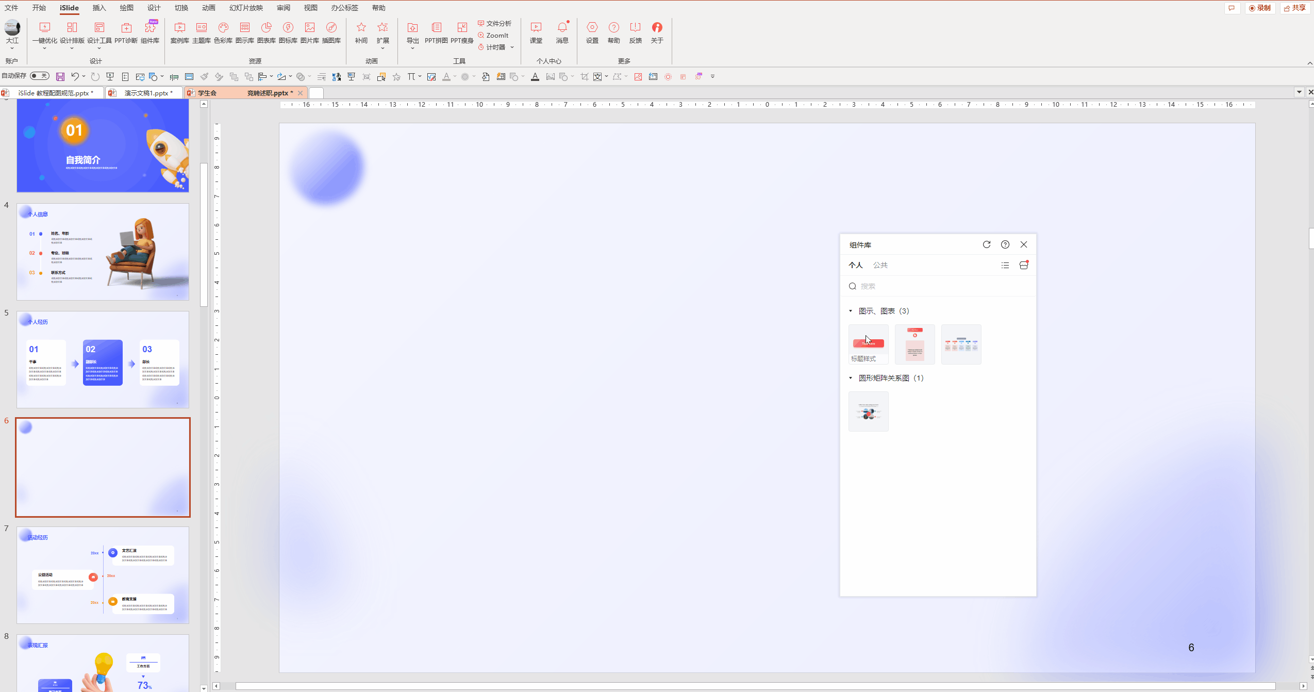The image size is (1314, 692).
Task: Click the 扩展 animation tool
Action: pos(382,33)
